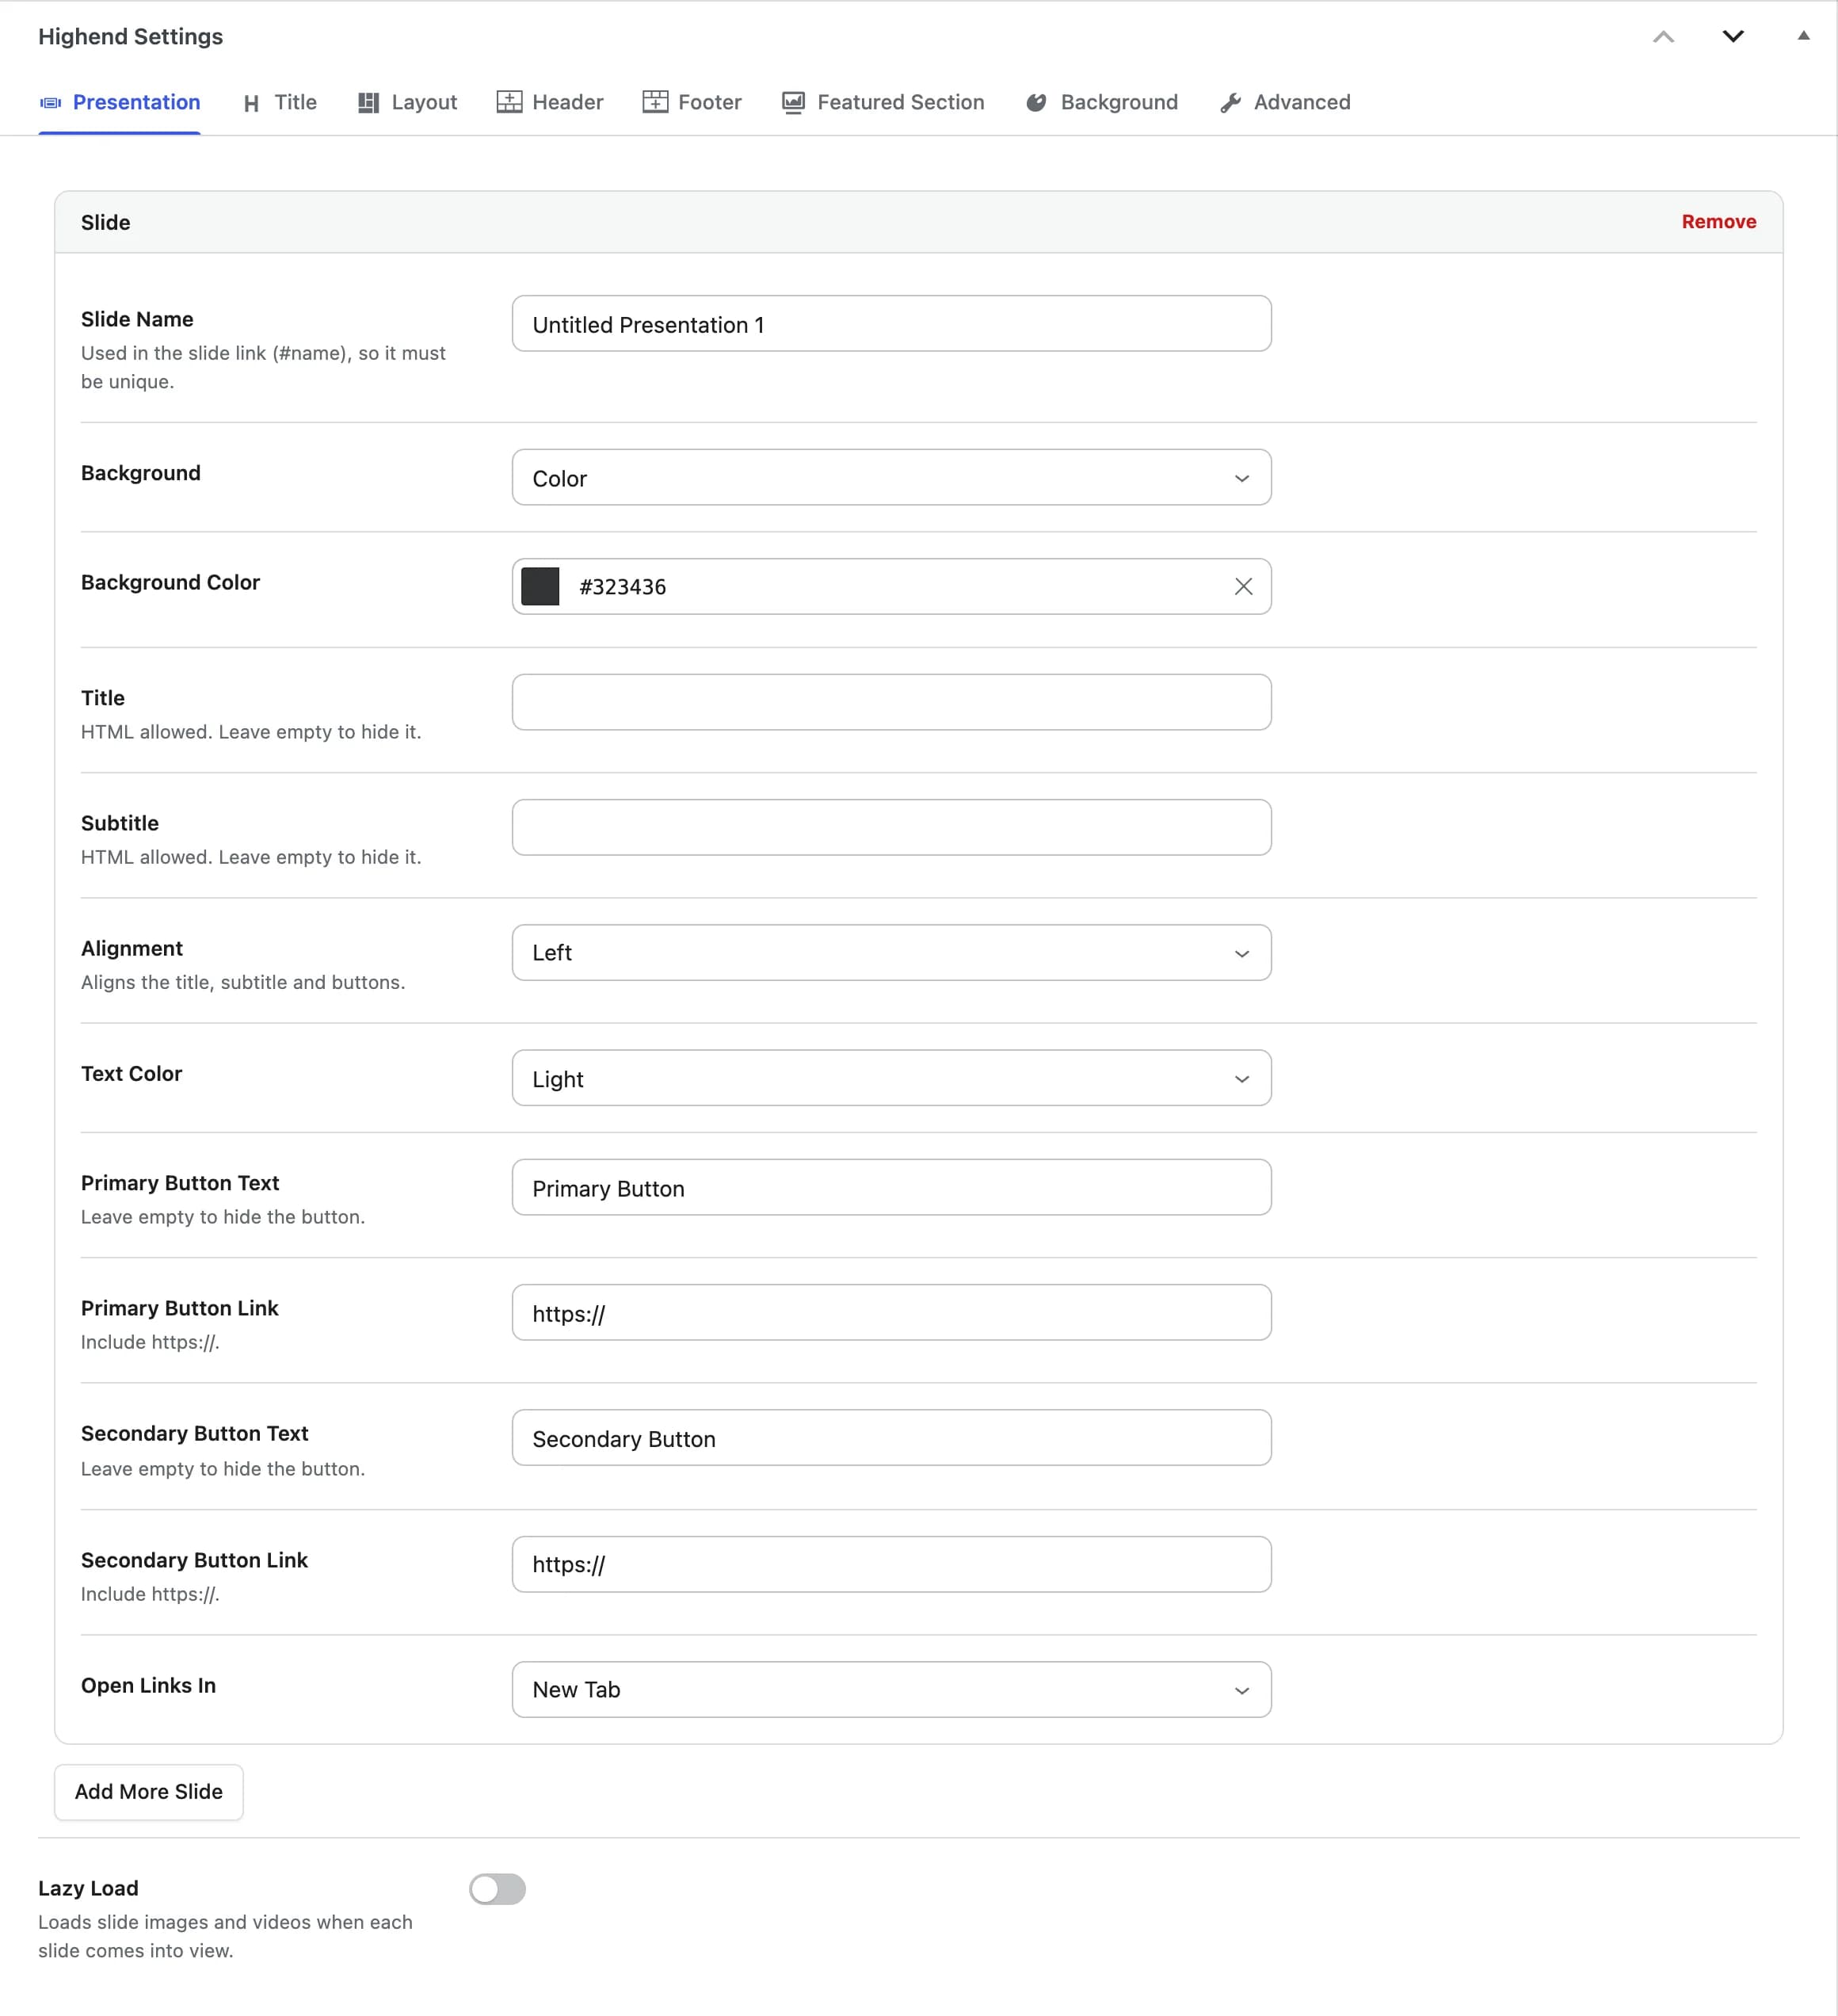1838x2016 pixels.
Task: Open the Text Color dropdown
Action: [x=891, y=1078]
